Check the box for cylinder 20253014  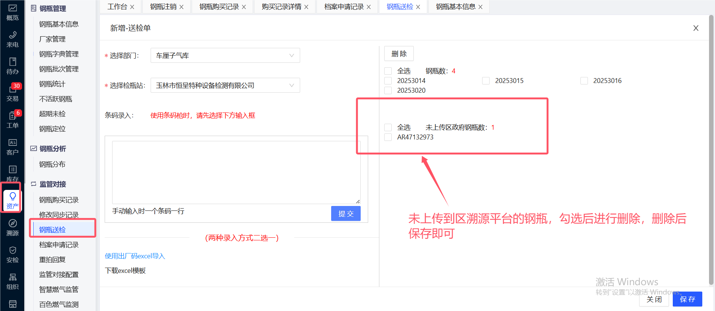(388, 81)
